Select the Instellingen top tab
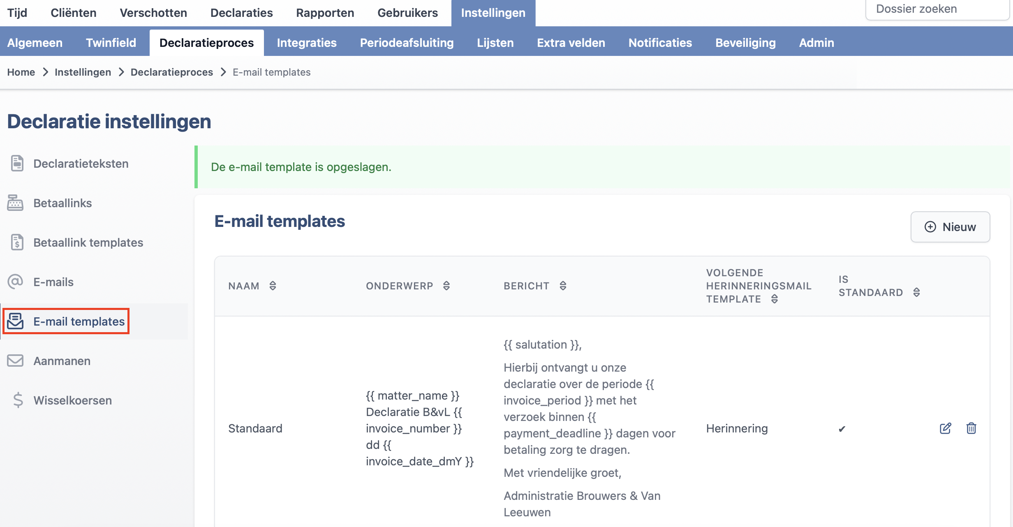The image size is (1013, 527). pos(493,13)
